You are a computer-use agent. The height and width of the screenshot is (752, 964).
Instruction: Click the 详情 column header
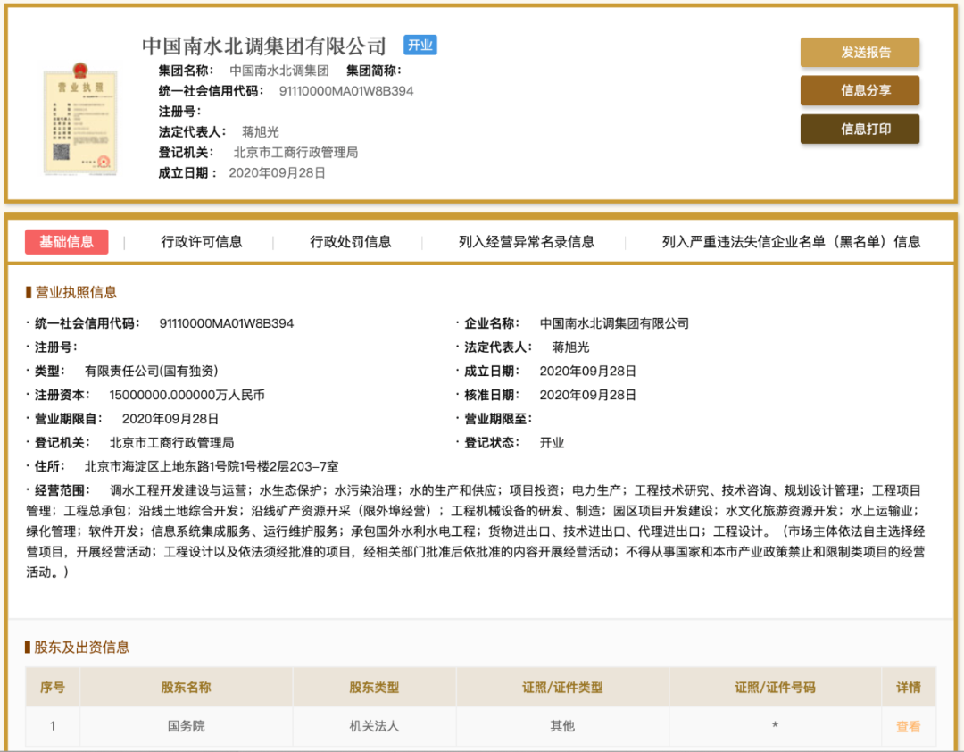(x=908, y=688)
